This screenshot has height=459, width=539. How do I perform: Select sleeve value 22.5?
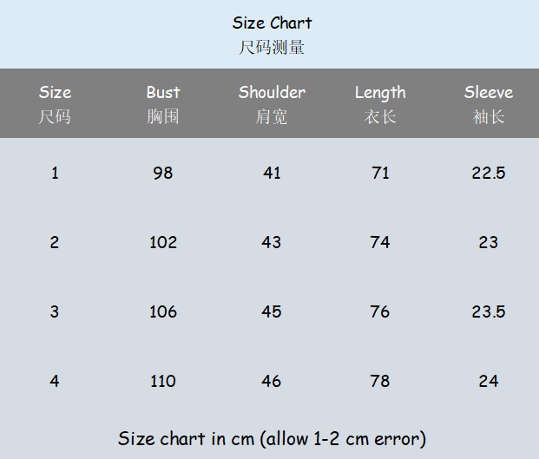(x=488, y=173)
